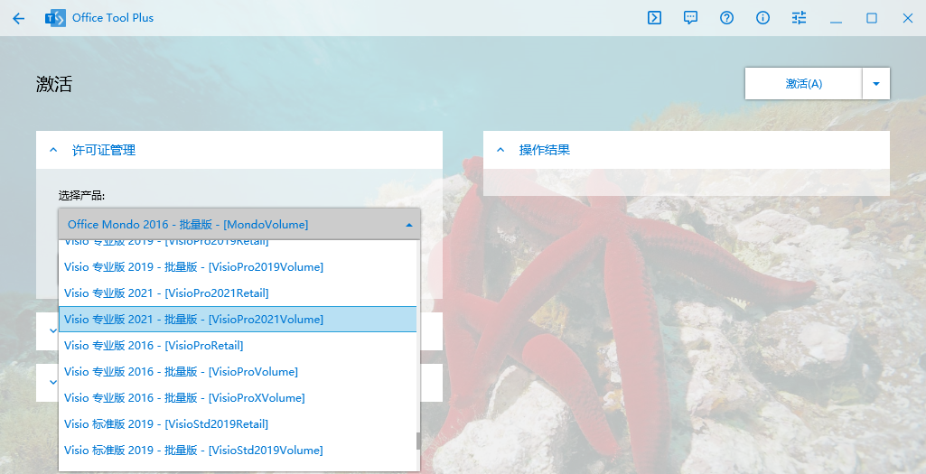
Task: Select Visio 专业版 2016 批量版 VisioProXVolume
Action: point(238,398)
